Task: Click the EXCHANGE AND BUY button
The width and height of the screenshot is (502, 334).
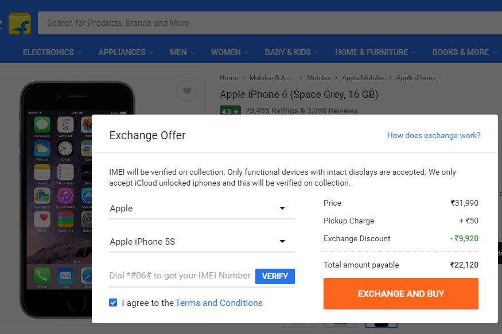Action: coord(400,293)
